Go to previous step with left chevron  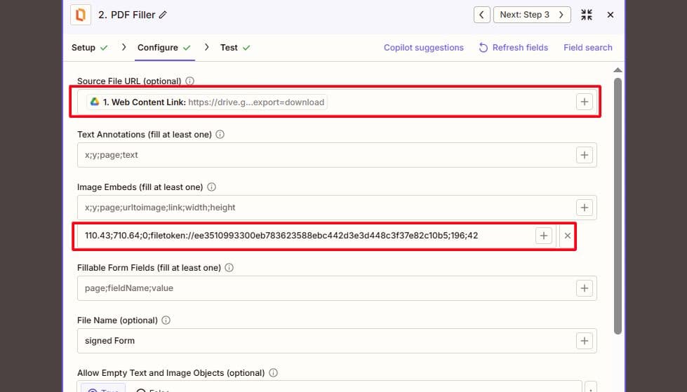(481, 15)
